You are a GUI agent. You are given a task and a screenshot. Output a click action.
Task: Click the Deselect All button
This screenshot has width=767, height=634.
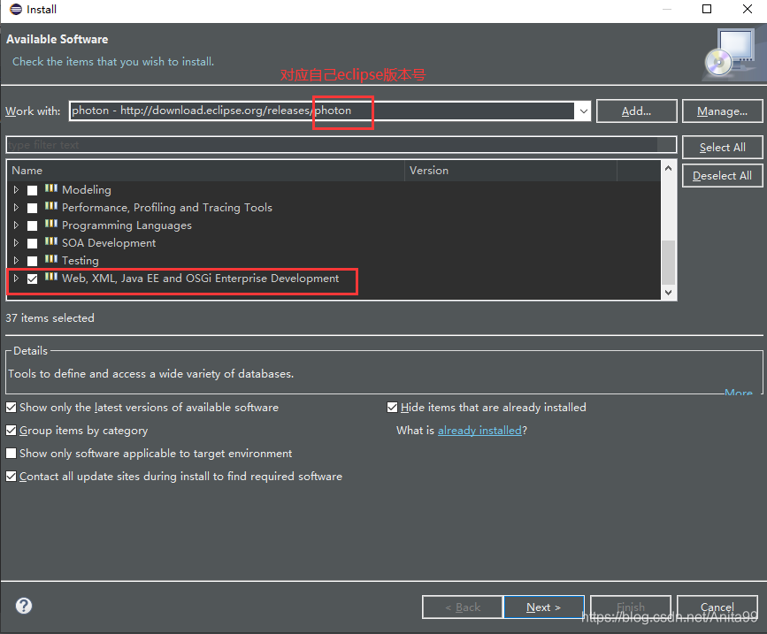click(x=722, y=175)
